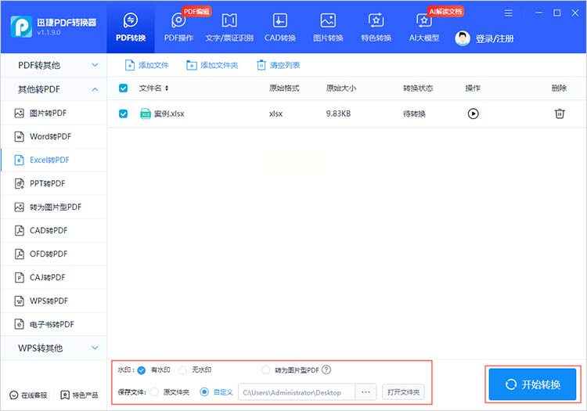The width and height of the screenshot is (587, 411).
Task: Uncheck the 案例.xlsx file checkbox
Action: (123, 114)
